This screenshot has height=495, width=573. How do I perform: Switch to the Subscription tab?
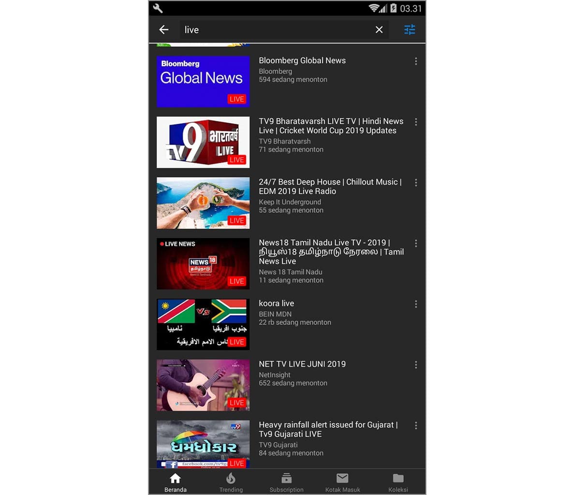(x=286, y=482)
